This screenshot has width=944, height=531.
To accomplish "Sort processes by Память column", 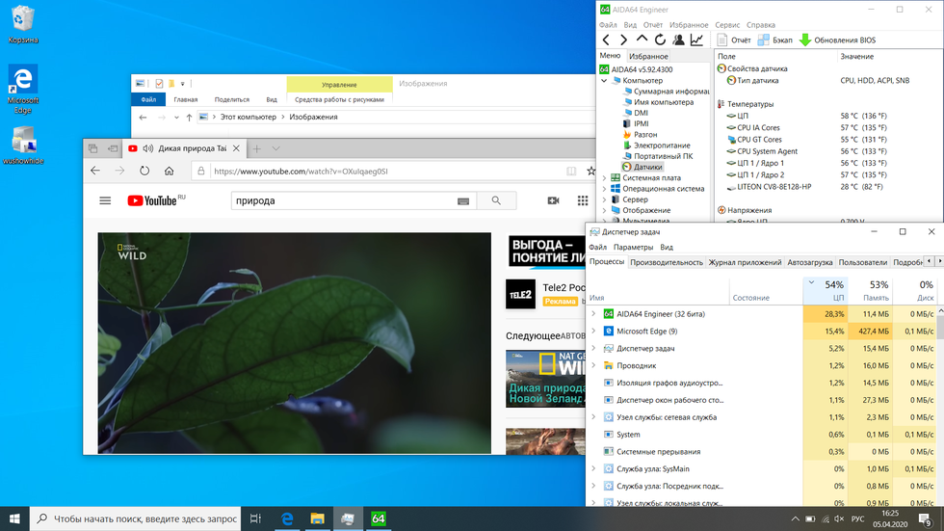I will 870,291.
